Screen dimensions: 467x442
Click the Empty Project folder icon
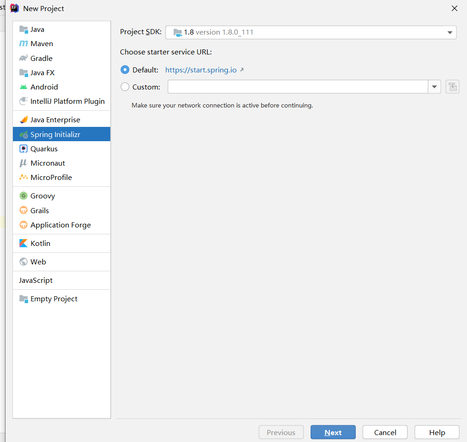pos(24,299)
